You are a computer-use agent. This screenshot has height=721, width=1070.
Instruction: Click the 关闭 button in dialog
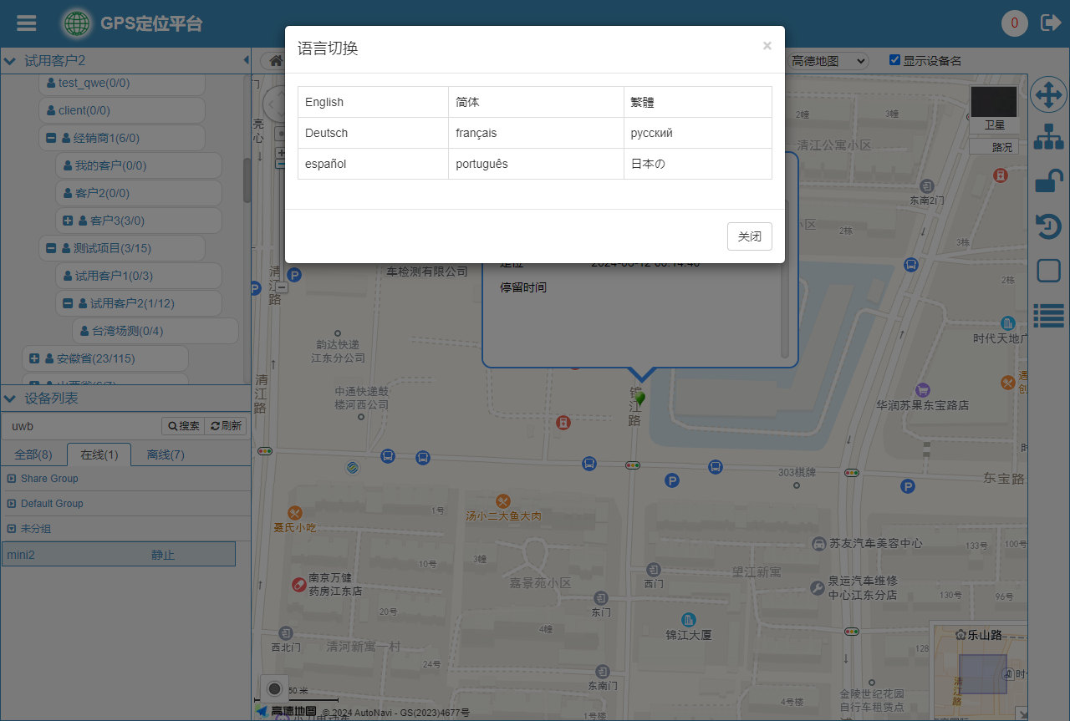(x=749, y=236)
